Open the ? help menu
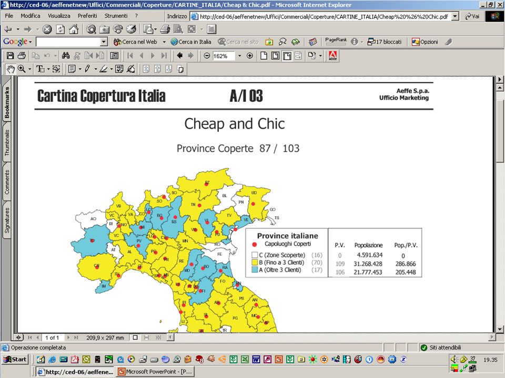 [x=136, y=16]
